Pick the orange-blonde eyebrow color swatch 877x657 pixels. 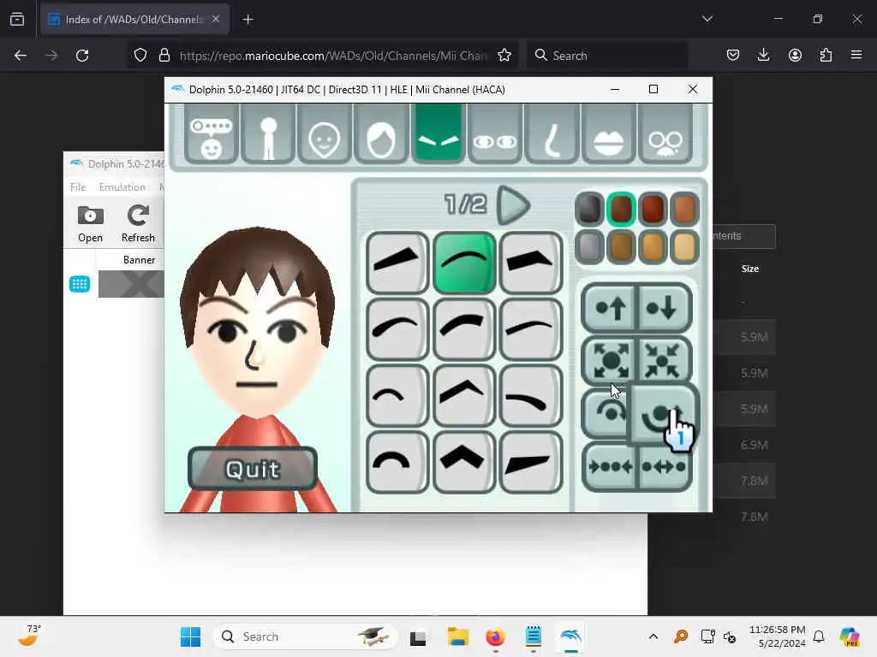[x=653, y=246]
